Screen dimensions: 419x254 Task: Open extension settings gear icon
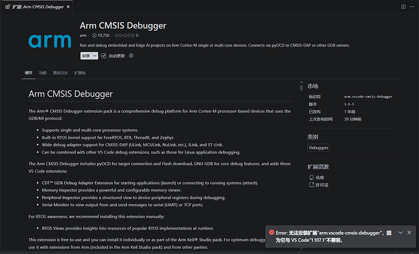(x=131, y=56)
